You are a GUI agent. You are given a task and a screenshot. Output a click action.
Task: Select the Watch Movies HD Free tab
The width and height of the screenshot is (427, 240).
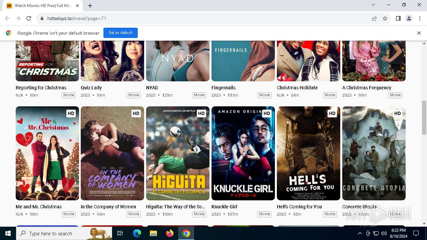[43, 6]
